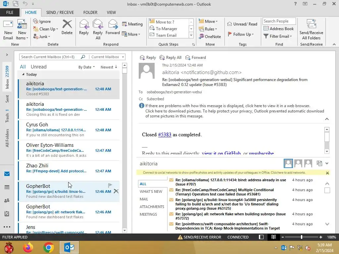
Task: Toggle Unread/Read status
Action: coord(242,24)
